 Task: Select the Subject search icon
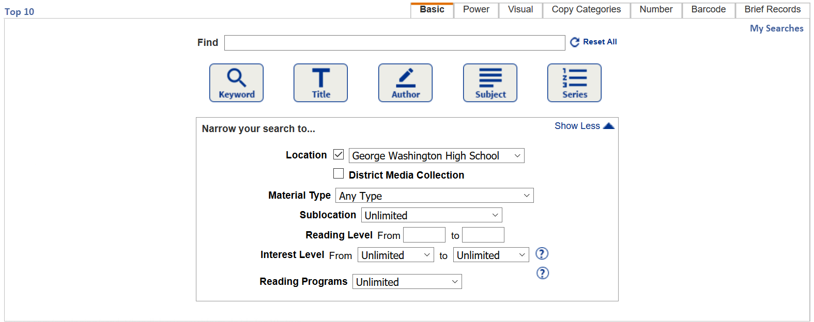489,83
